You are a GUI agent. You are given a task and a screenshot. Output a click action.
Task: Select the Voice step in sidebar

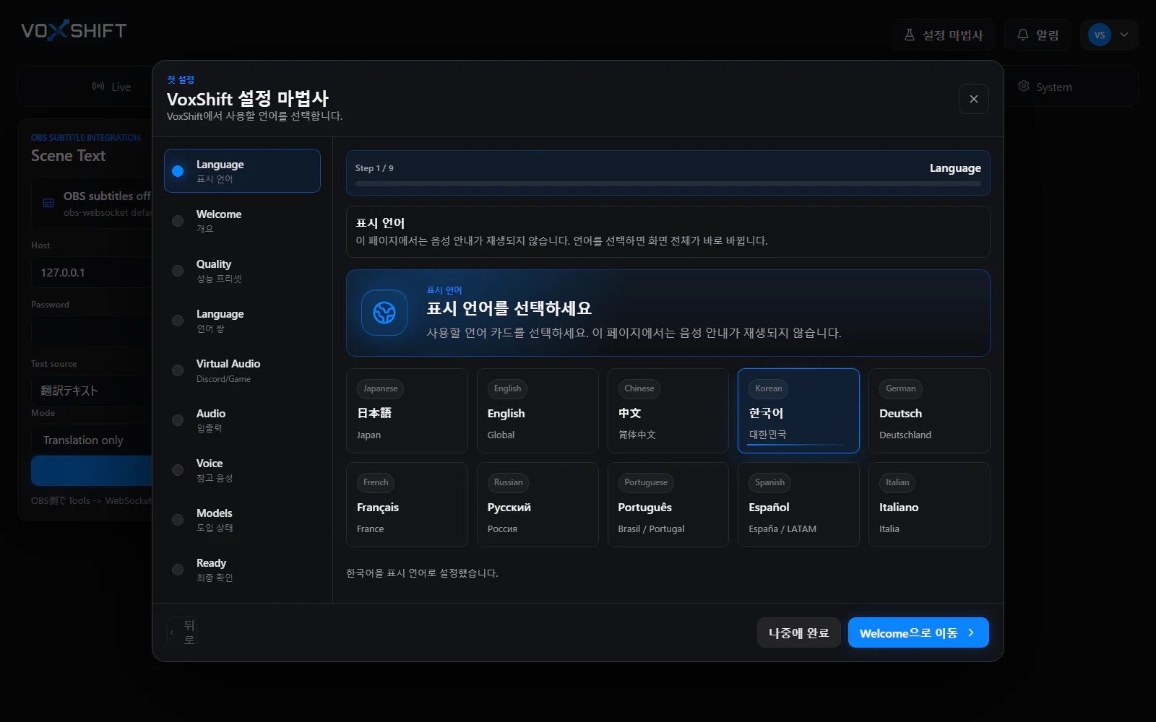(242, 470)
